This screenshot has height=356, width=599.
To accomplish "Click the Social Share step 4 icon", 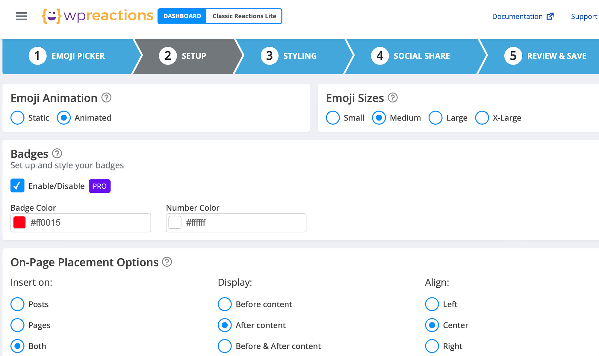I will [x=378, y=55].
